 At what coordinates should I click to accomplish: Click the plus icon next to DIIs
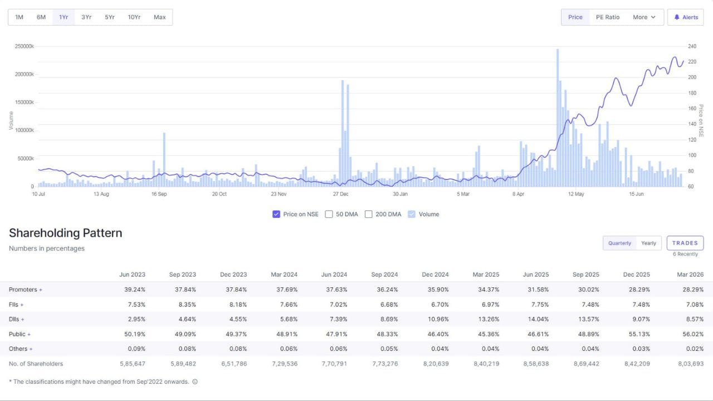point(23,320)
